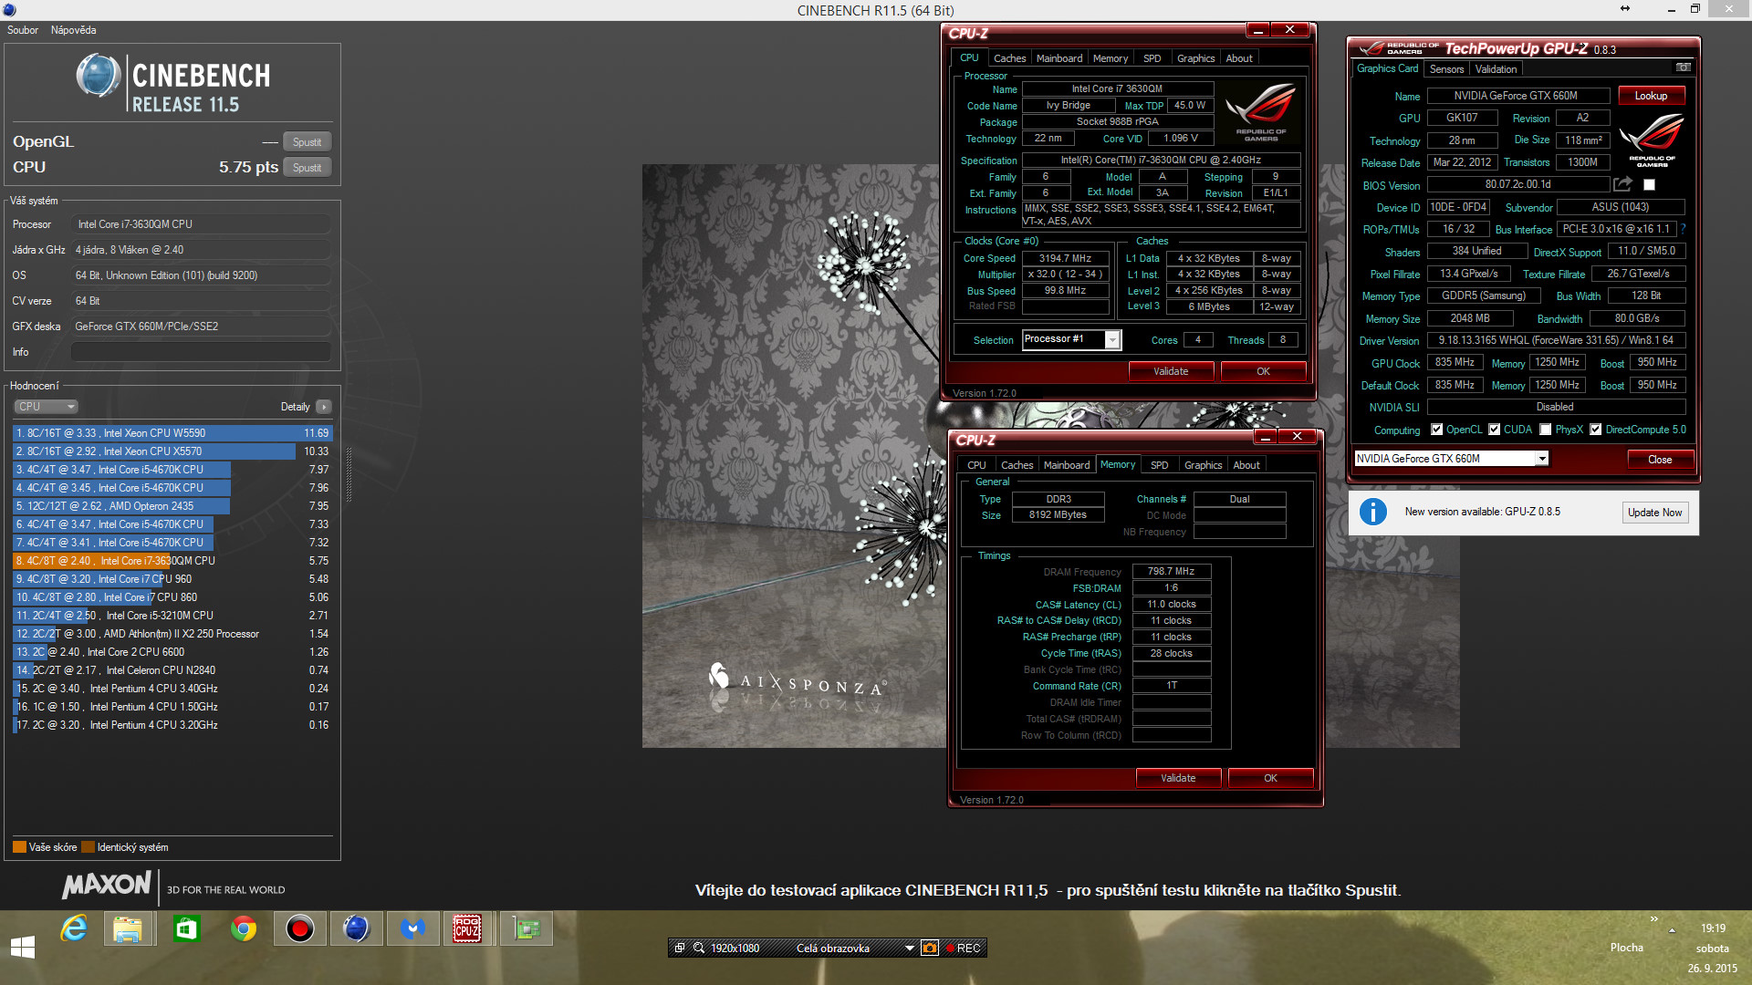Click the system clock showing 19:19
1752x985 pixels.
1713,928
